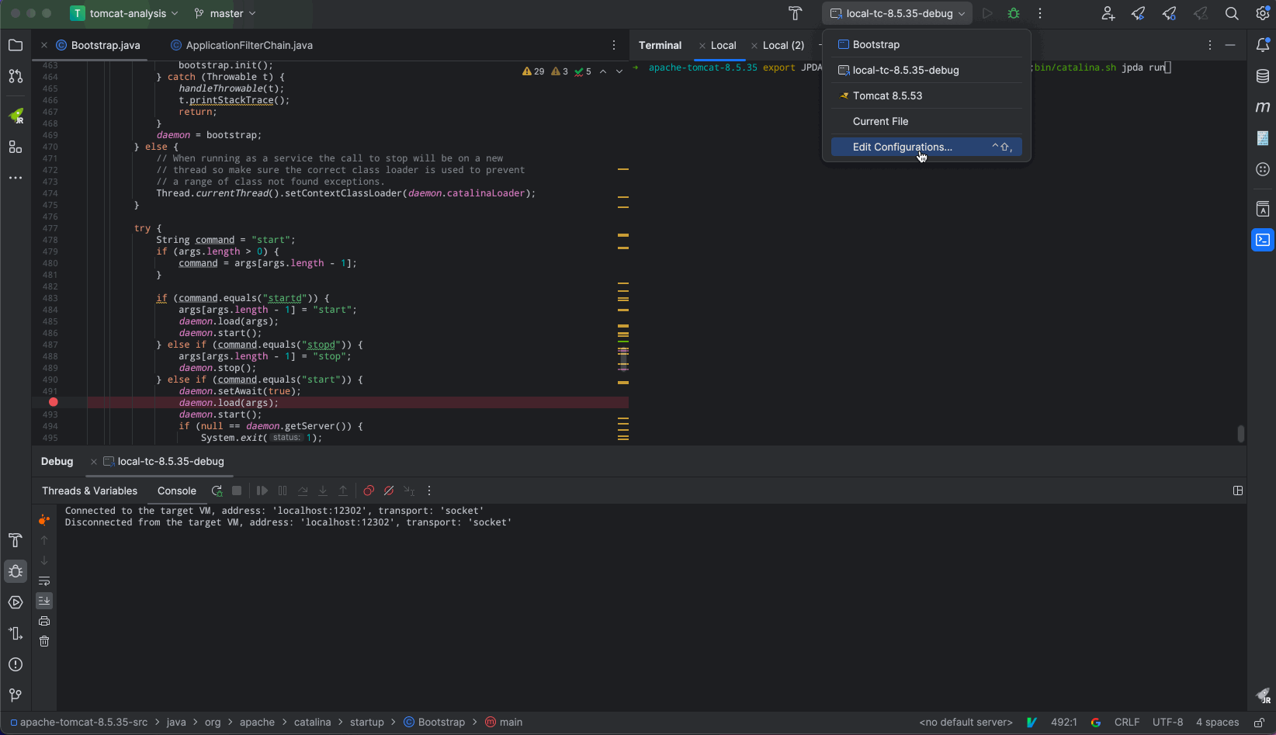
Task: Click View Breakpoints red circles icon
Action: tap(369, 491)
